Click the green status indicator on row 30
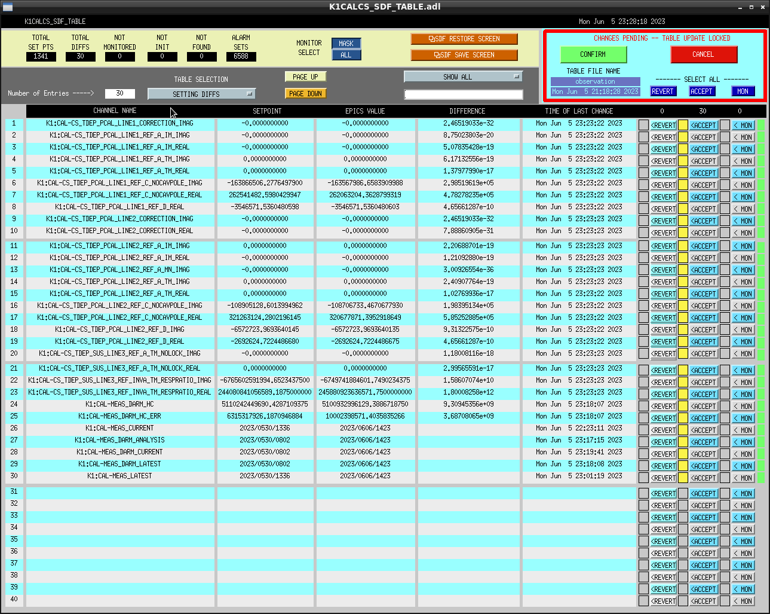 [760, 478]
